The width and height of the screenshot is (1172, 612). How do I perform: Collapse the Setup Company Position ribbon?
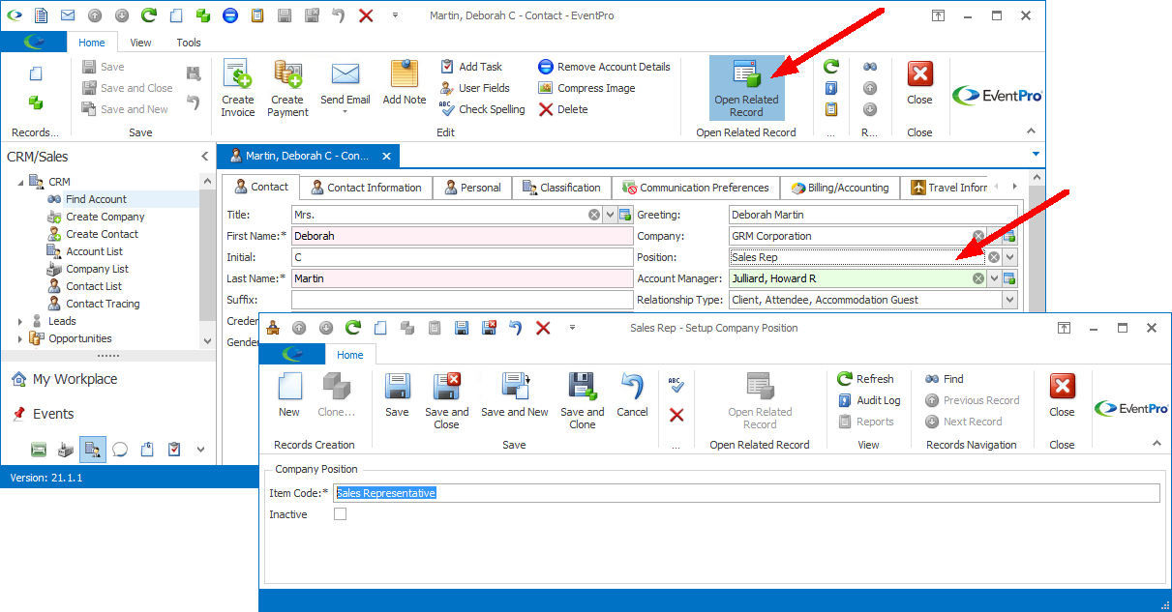pos(1157,443)
